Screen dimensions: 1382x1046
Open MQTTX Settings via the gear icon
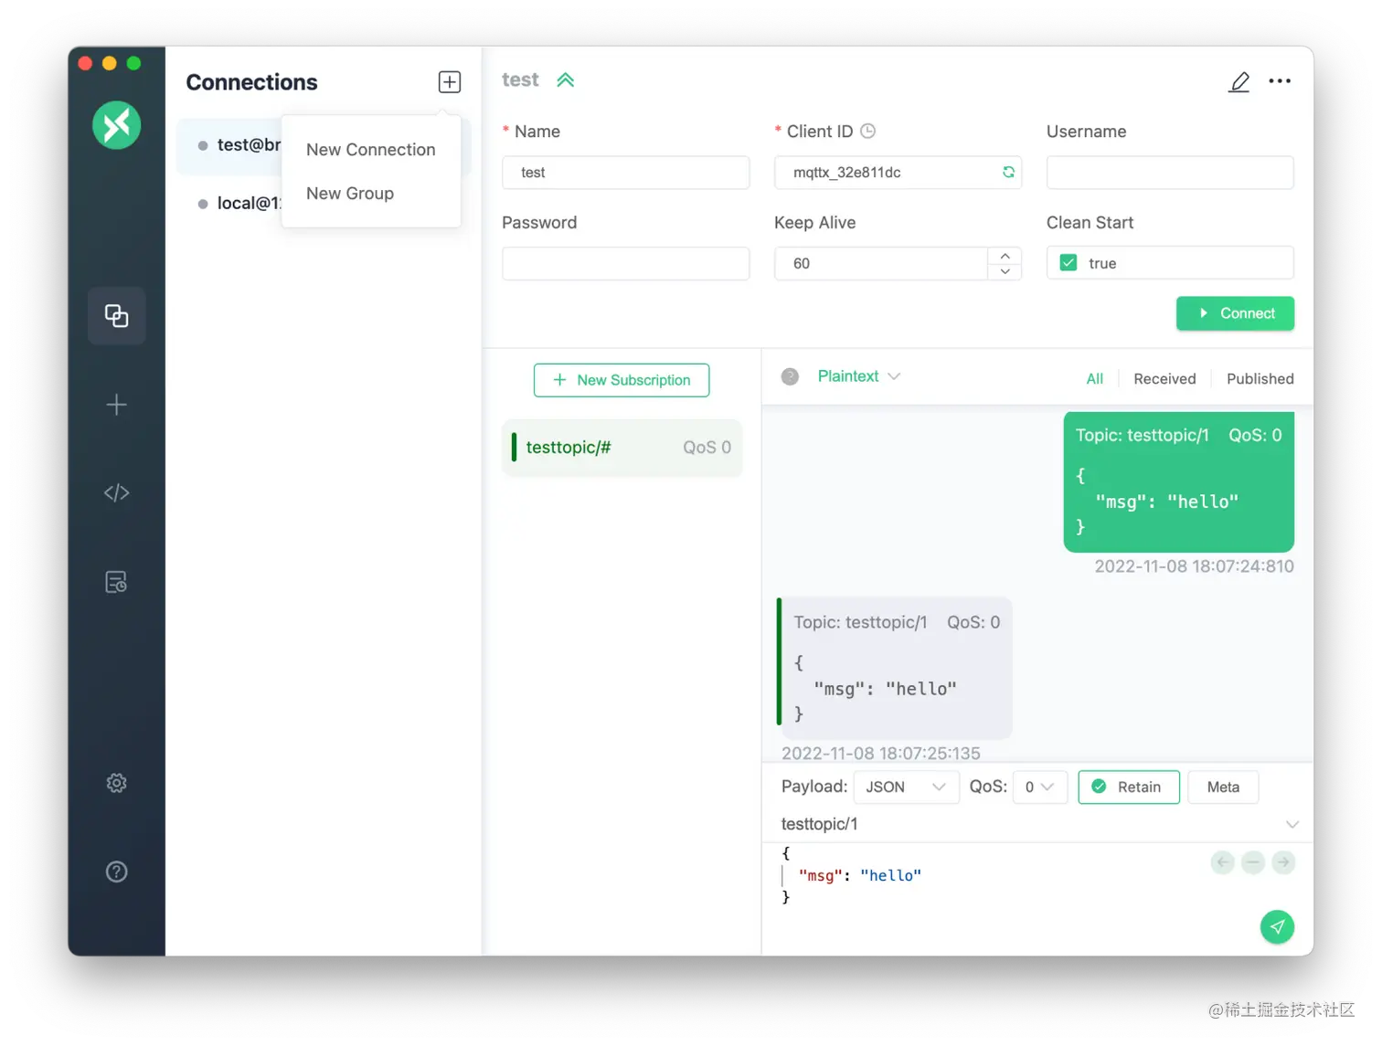point(116,783)
